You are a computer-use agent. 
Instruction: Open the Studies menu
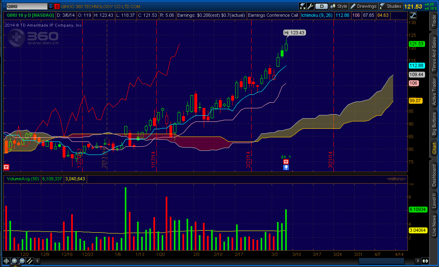coord(391,6)
